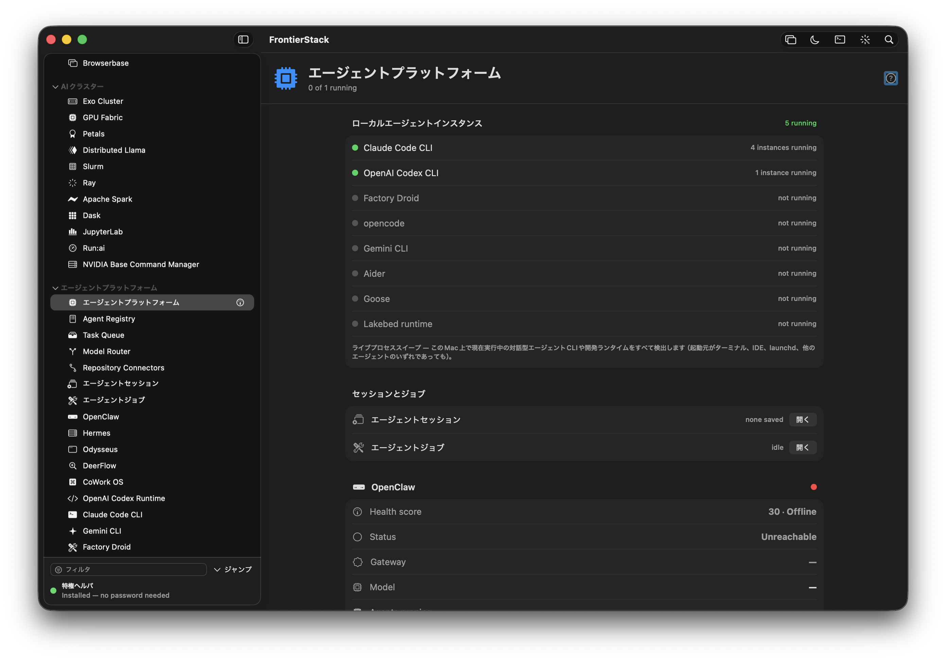The image size is (946, 661).
Task: Open Slurm in sidebar
Action: click(x=152, y=167)
